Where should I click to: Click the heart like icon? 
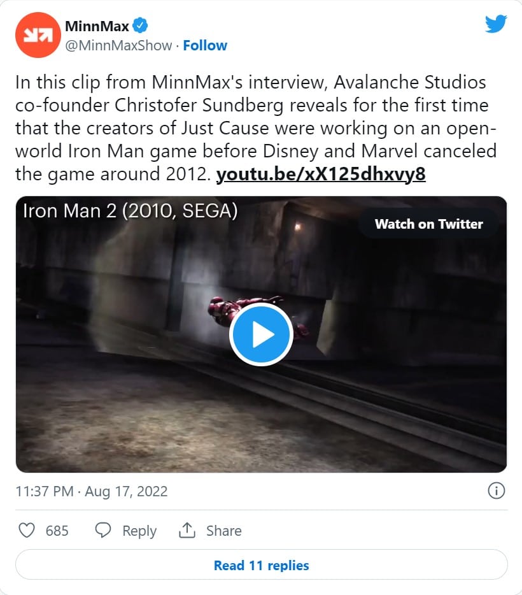click(x=26, y=531)
